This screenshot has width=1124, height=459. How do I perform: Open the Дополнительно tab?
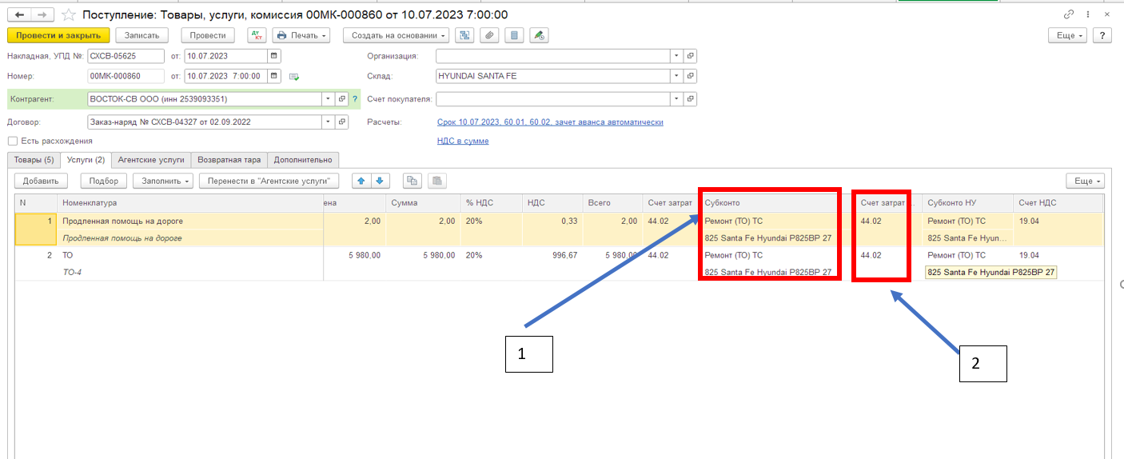303,160
